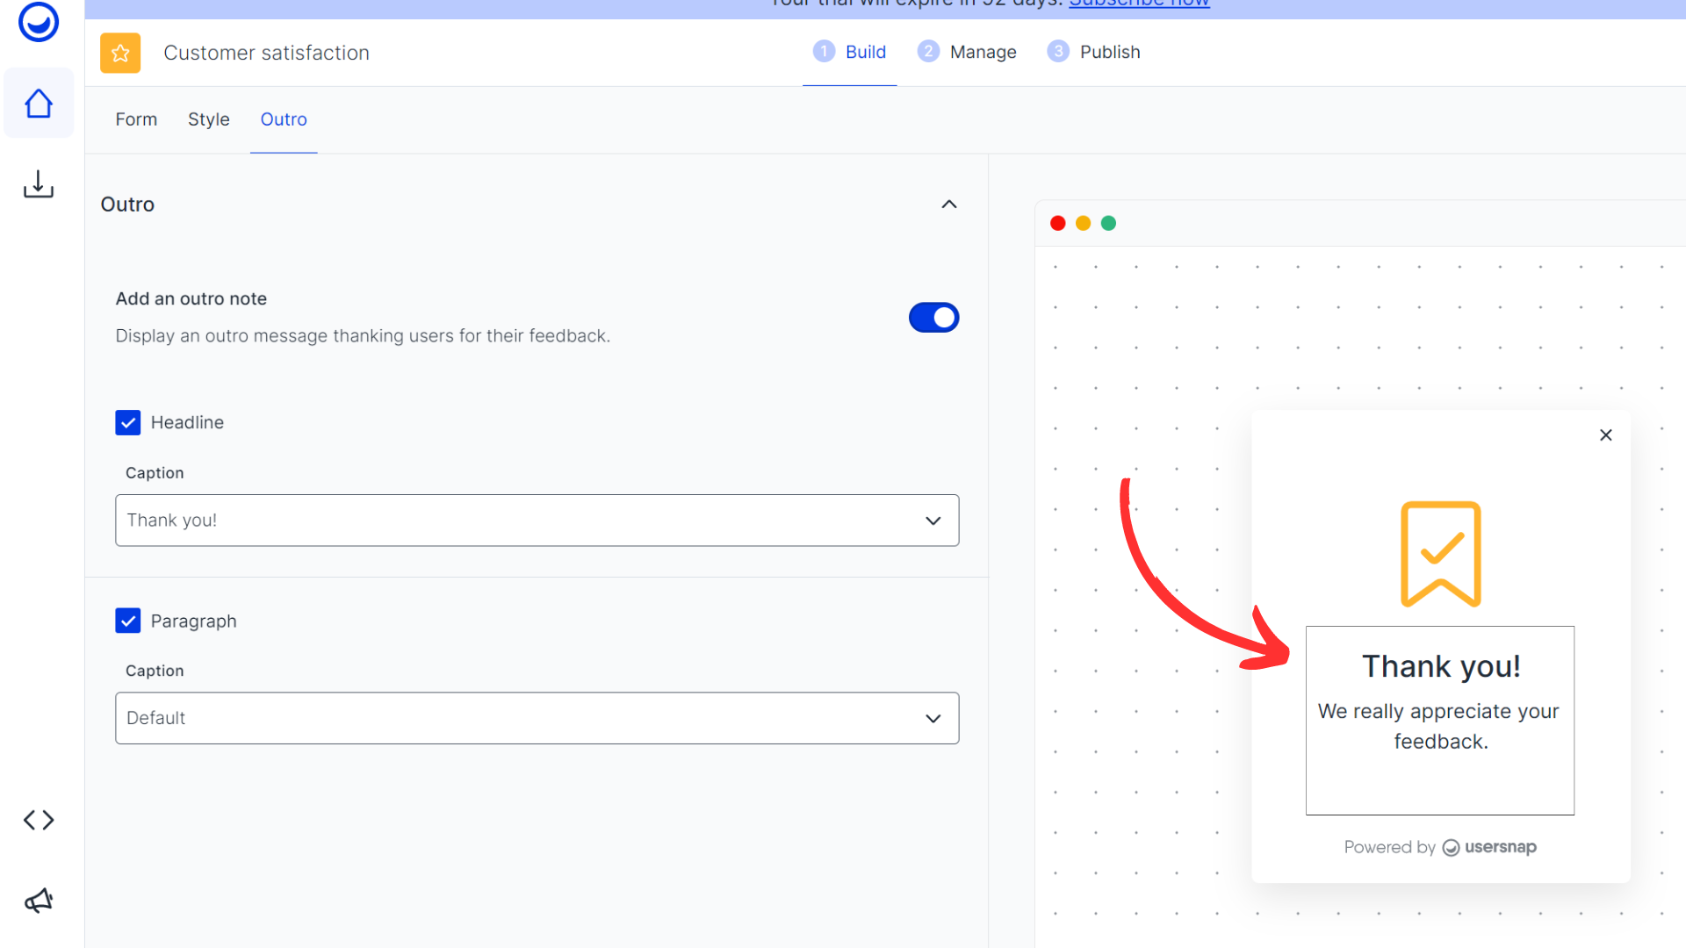Click the download/inbox sidebar icon
1686x948 pixels.
pyautogui.click(x=39, y=184)
